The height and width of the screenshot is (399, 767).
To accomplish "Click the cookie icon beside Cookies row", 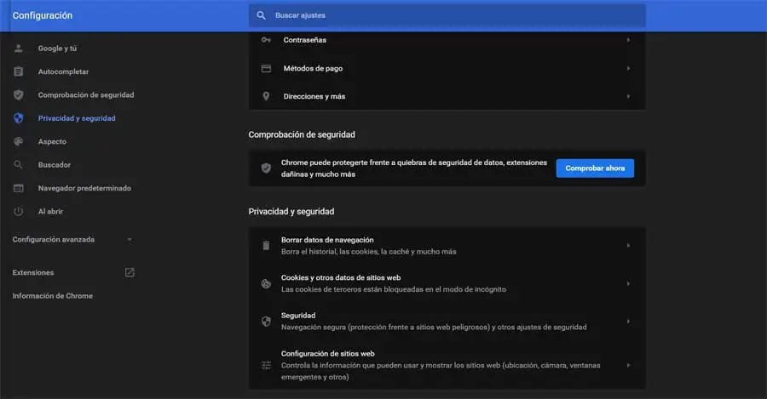I will pos(266,283).
